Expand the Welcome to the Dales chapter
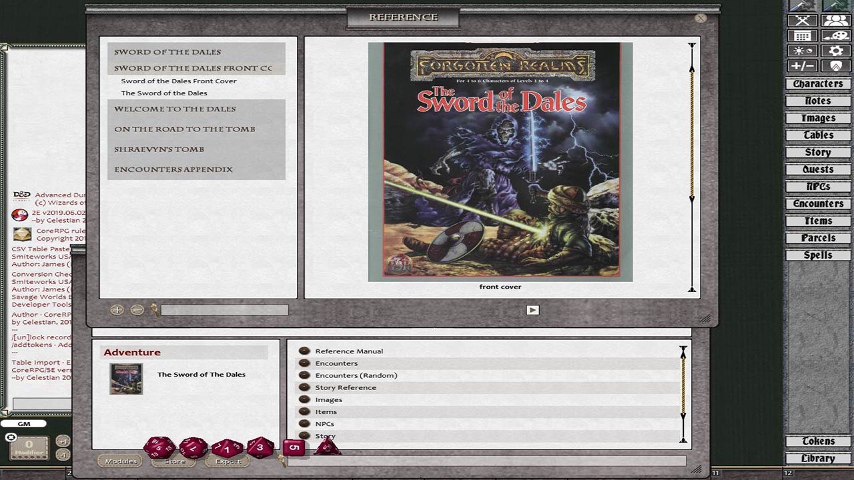 click(175, 109)
